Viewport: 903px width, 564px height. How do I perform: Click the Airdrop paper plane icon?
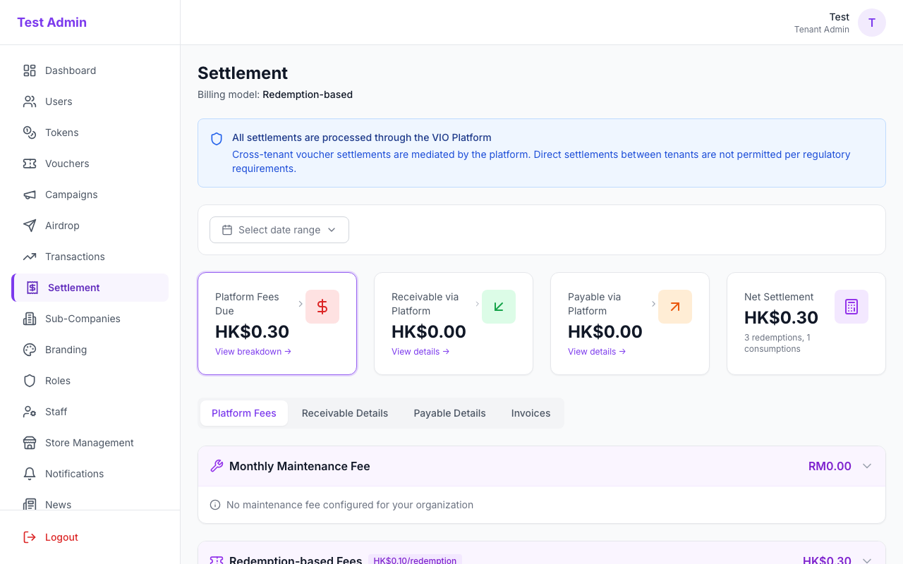[29, 226]
